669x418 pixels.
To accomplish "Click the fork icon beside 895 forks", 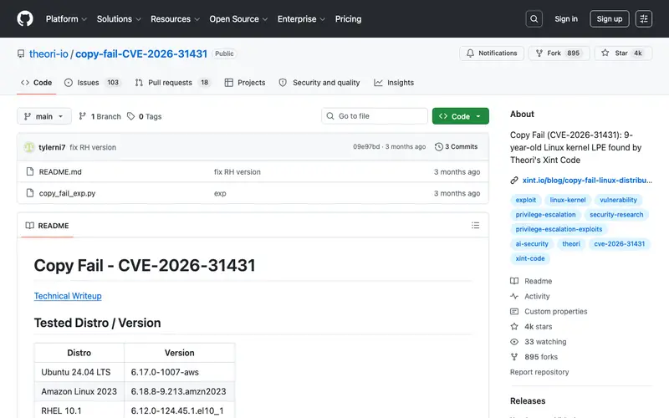I will [x=514, y=357].
